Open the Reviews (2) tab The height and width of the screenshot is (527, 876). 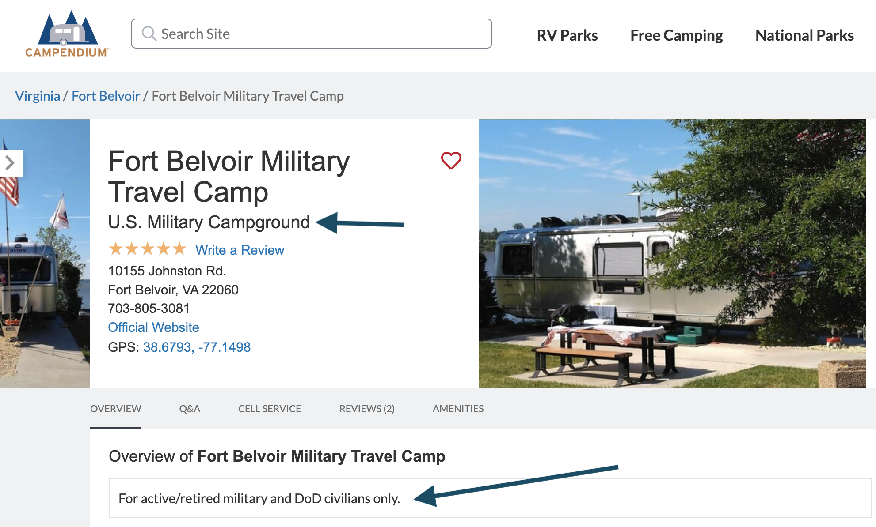point(367,409)
